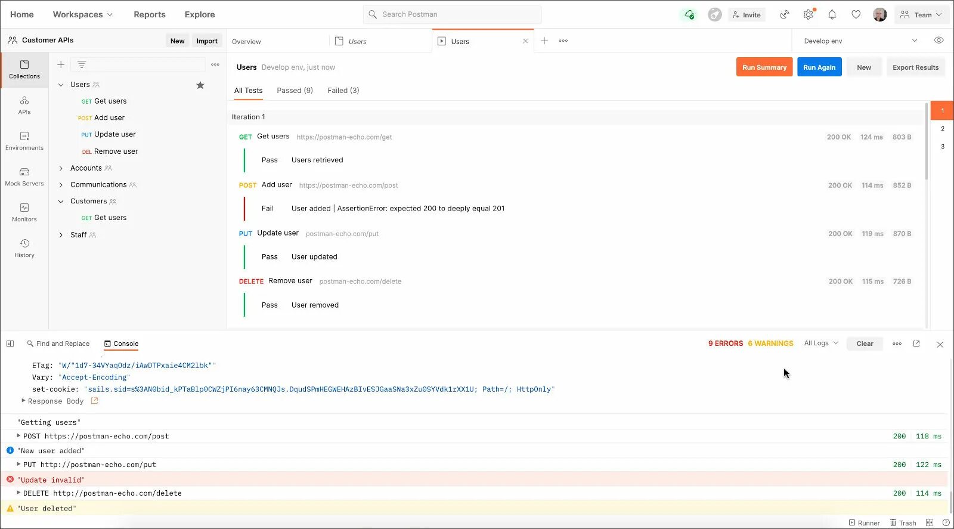Image resolution: width=954 pixels, height=529 pixels.
Task: Expand the Accounts collection
Action: coord(61,168)
